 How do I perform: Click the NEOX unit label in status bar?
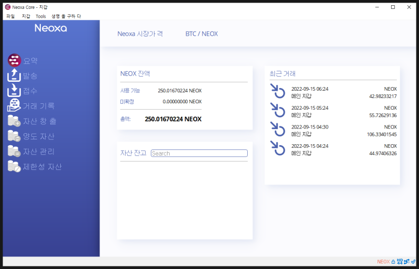(x=383, y=262)
